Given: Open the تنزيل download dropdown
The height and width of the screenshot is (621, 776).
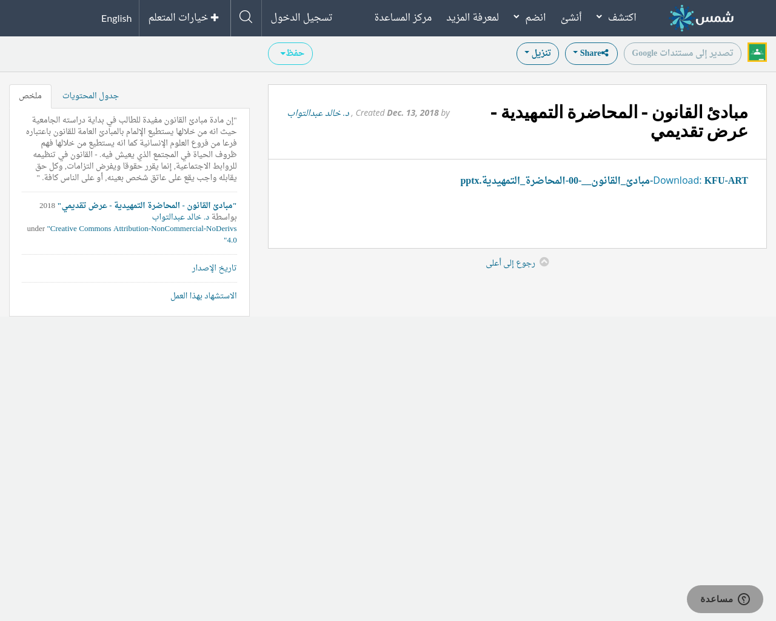Looking at the screenshot, I should [x=538, y=53].
